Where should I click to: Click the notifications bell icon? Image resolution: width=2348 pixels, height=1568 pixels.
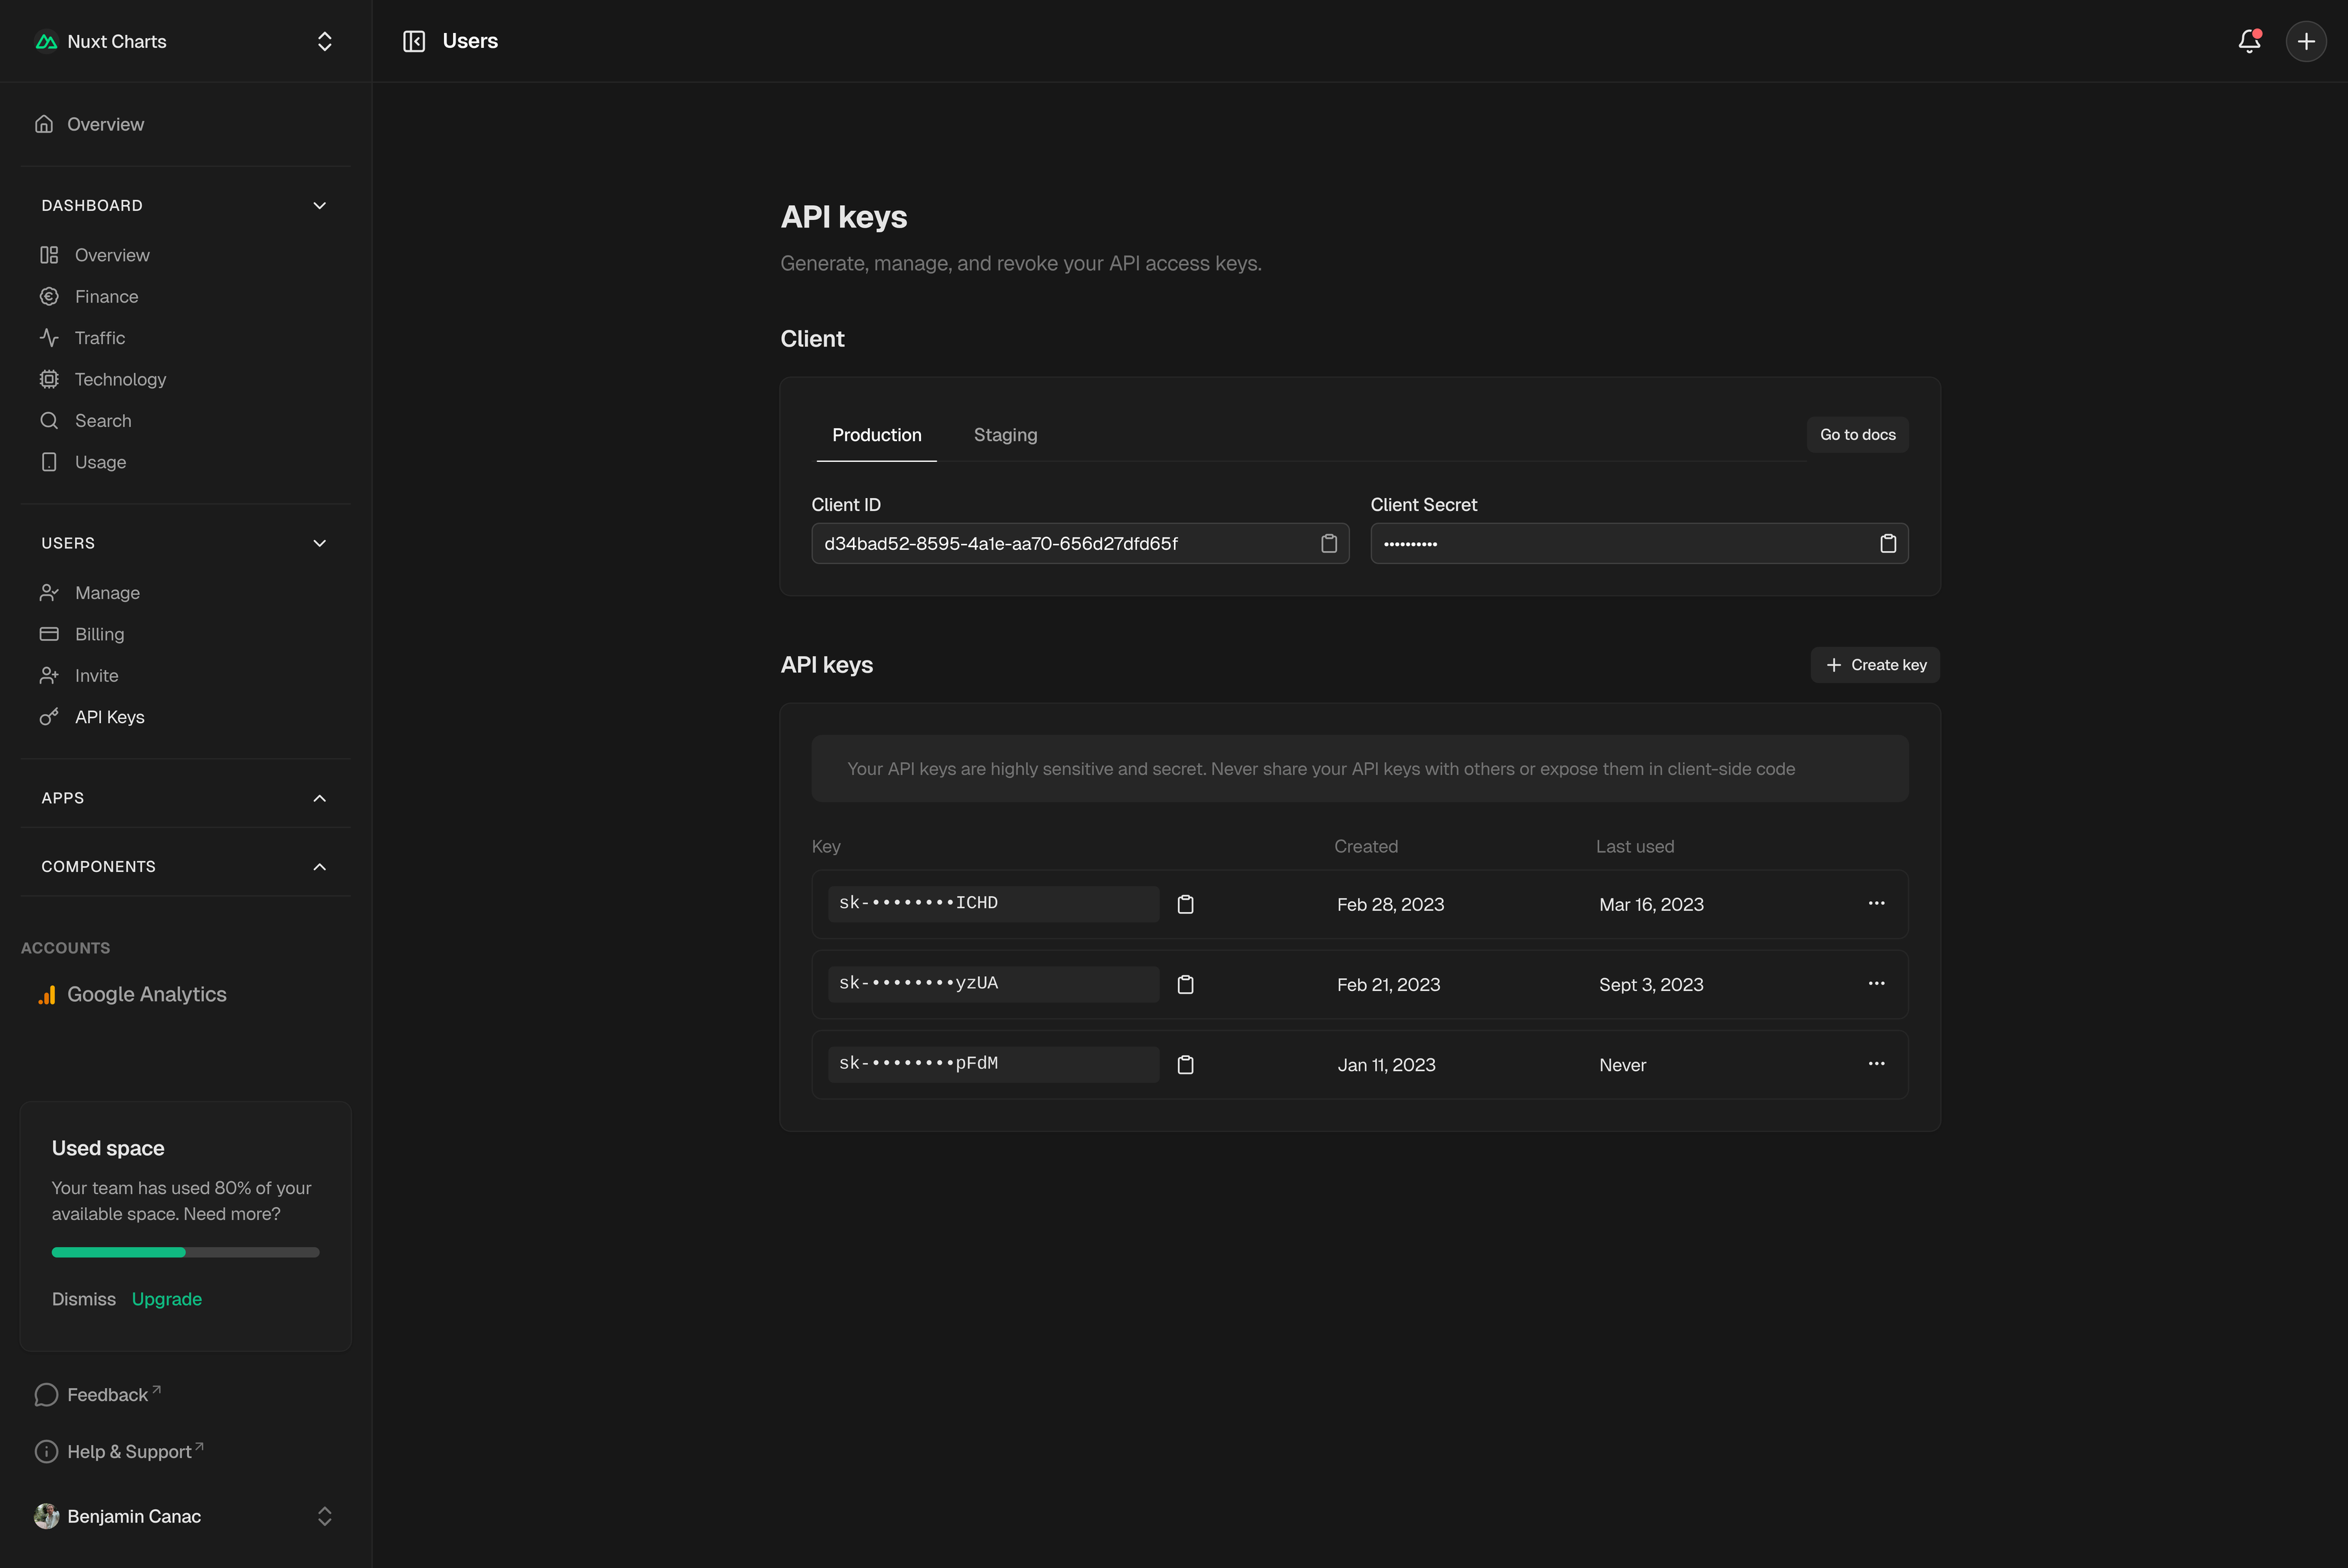(2249, 41)
